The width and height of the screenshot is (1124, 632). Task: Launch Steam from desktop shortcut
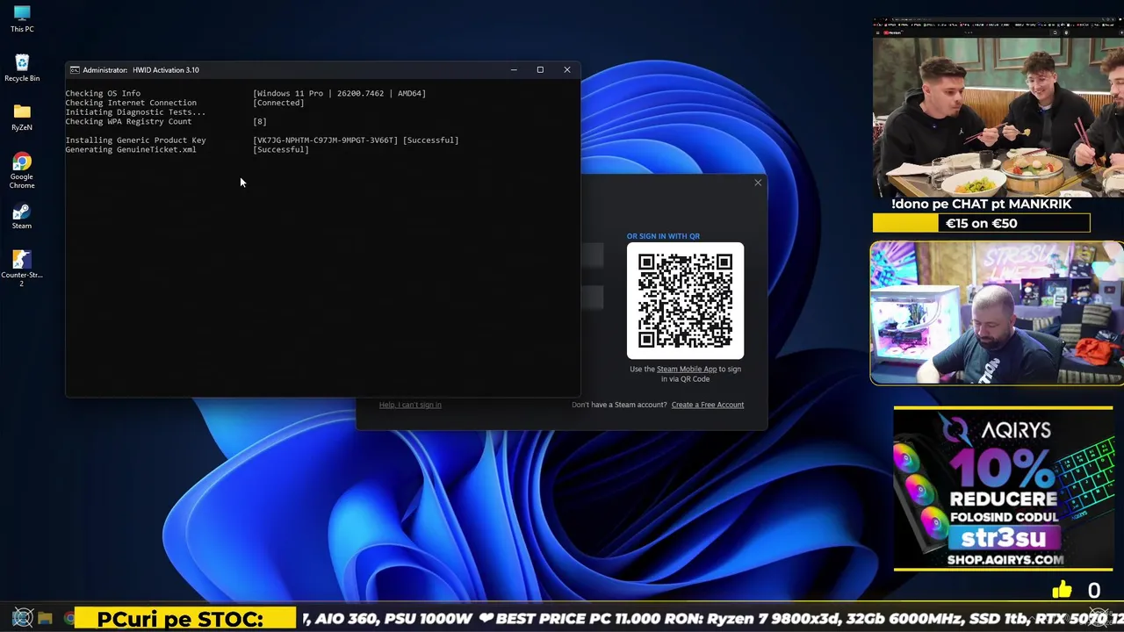coord(22,216)
